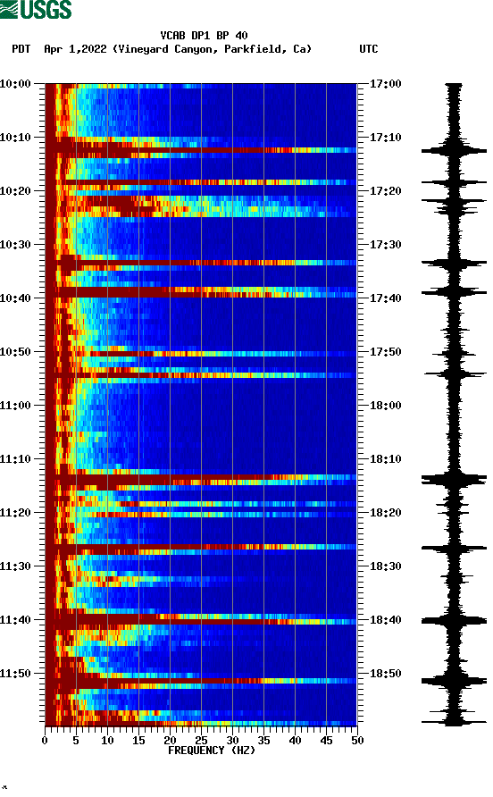Click the '18:10' UTC time label
493x797 pixels.
[x=385, y=459]
